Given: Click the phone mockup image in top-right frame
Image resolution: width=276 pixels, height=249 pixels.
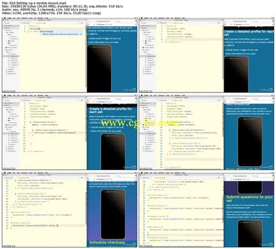Looking at the screenshot, I should coord(236,74).
